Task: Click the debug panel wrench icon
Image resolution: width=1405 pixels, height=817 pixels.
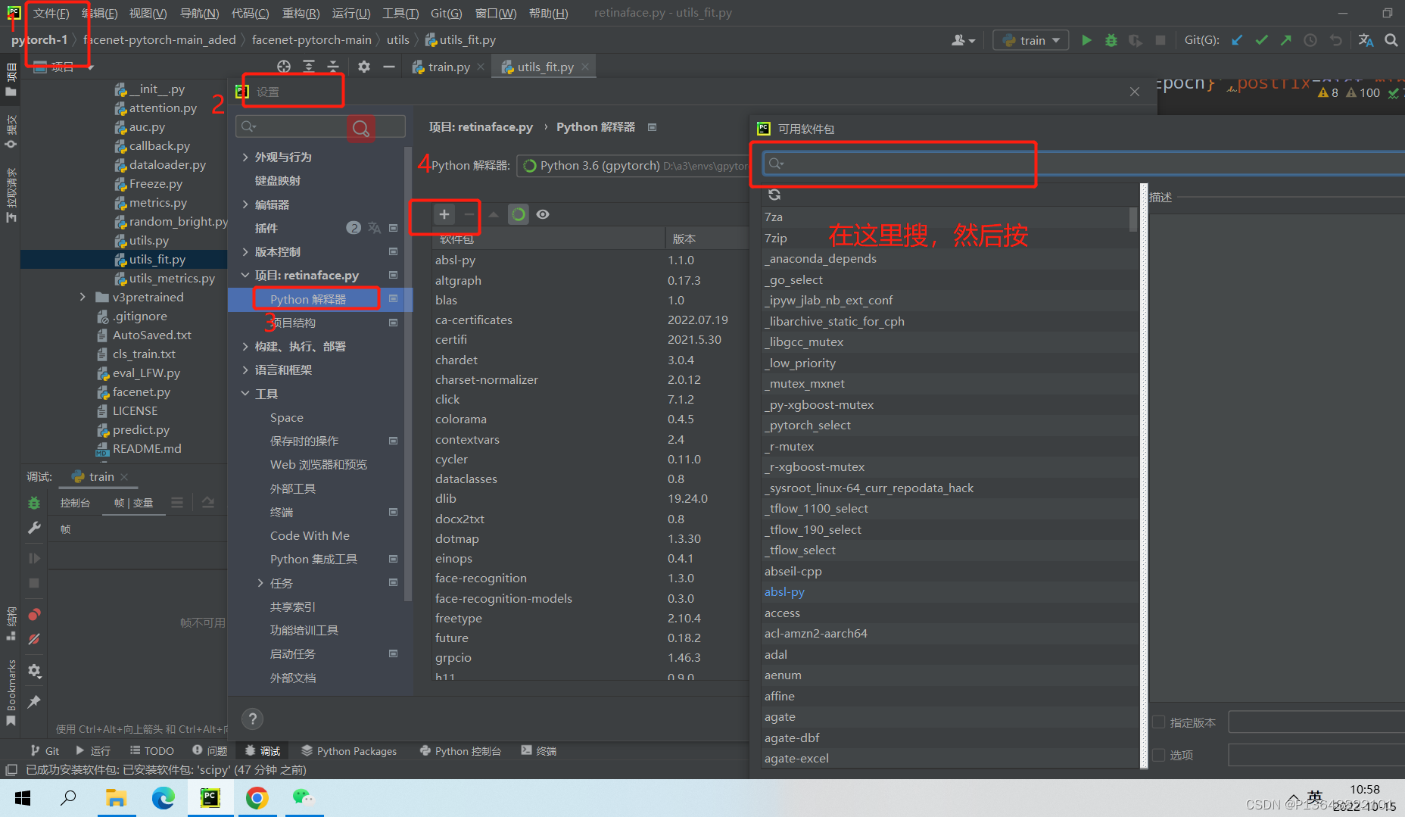Action: (34, 528)
